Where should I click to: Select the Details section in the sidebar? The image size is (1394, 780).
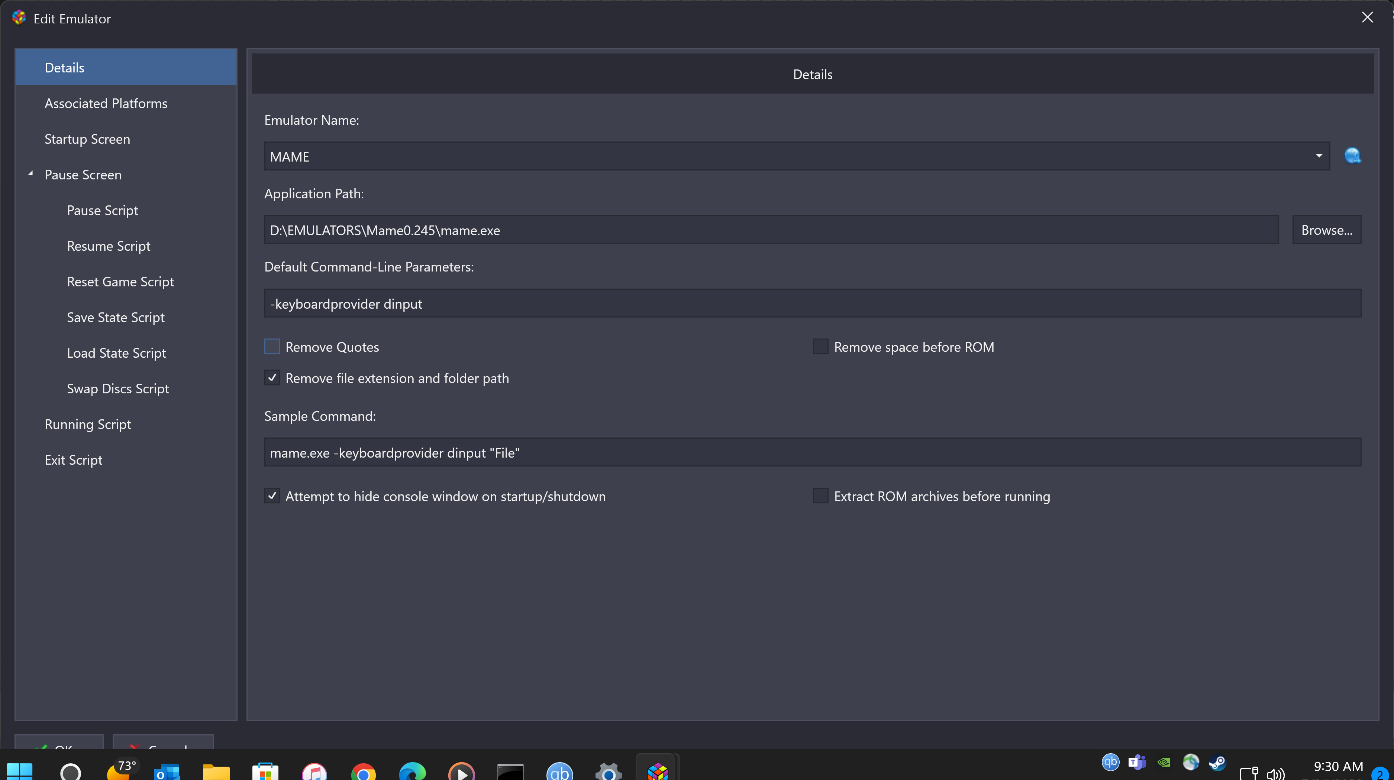(x=126, y=67)
